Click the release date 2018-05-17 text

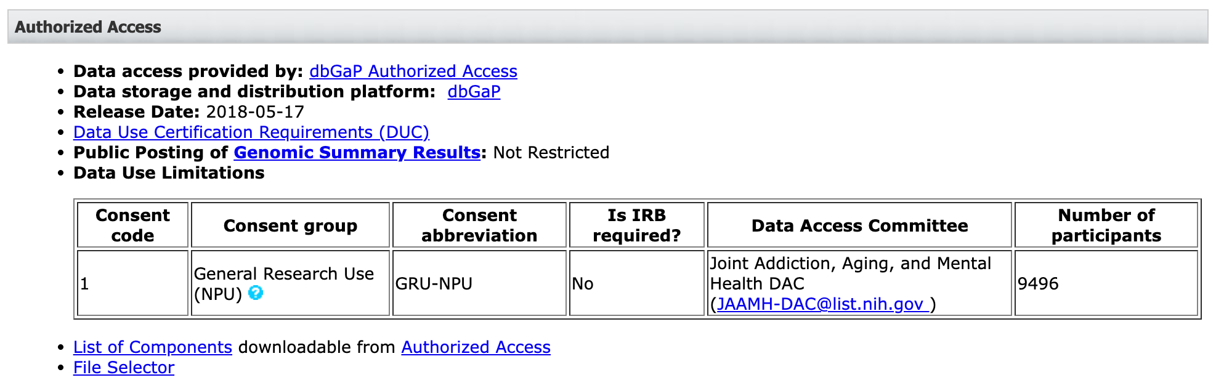(x=255, y=112)
